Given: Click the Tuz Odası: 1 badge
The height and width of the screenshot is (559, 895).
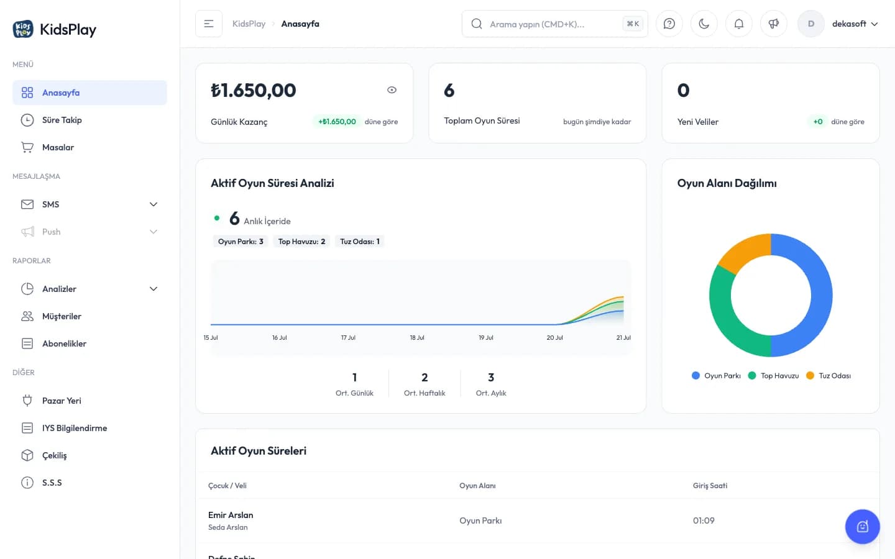Looking at the screenshot, I should coord(360,242).
